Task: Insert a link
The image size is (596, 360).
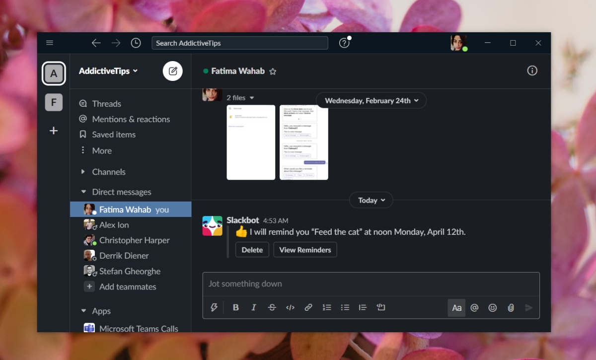Action: click(308, 307)
